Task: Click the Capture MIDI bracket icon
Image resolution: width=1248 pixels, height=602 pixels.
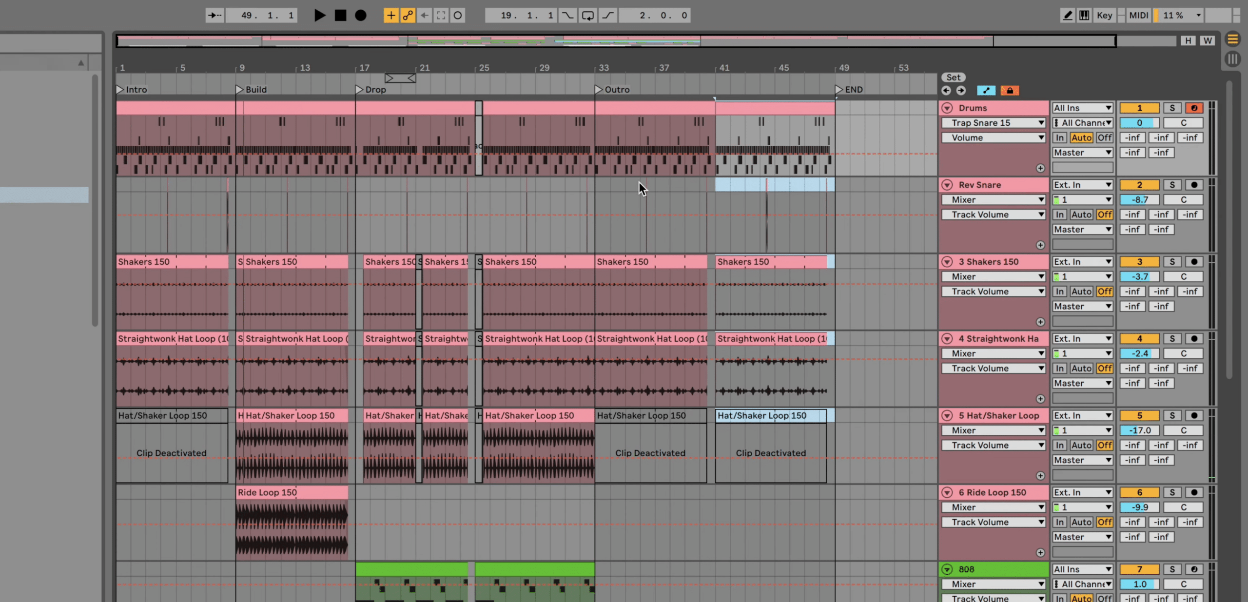Action: coord(441,16)
